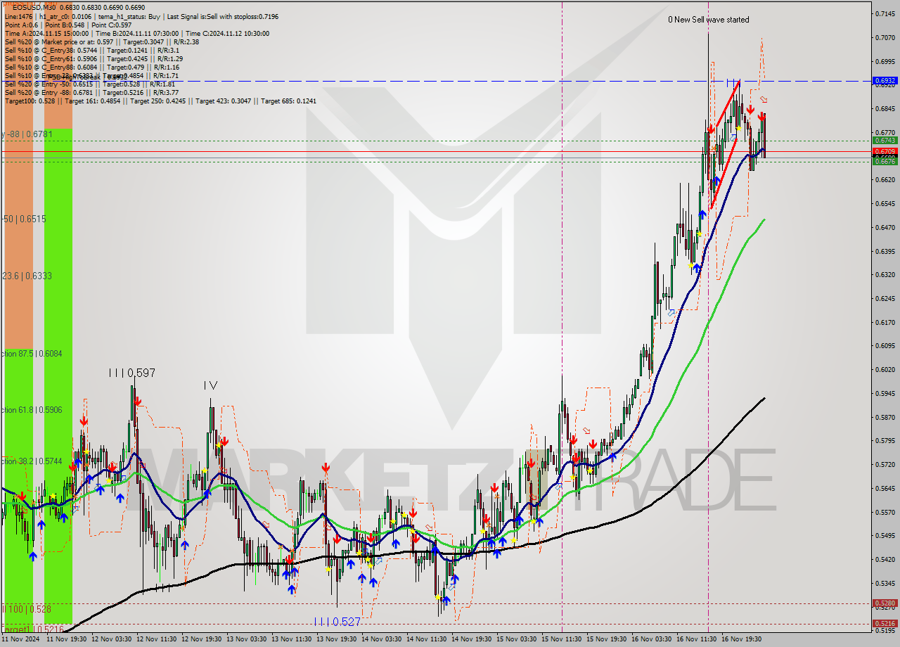Image resolution: width=900 pixels, height=647 pixels.
Task: Click the green 0.5216 price tag
Action: coord(885,623)
